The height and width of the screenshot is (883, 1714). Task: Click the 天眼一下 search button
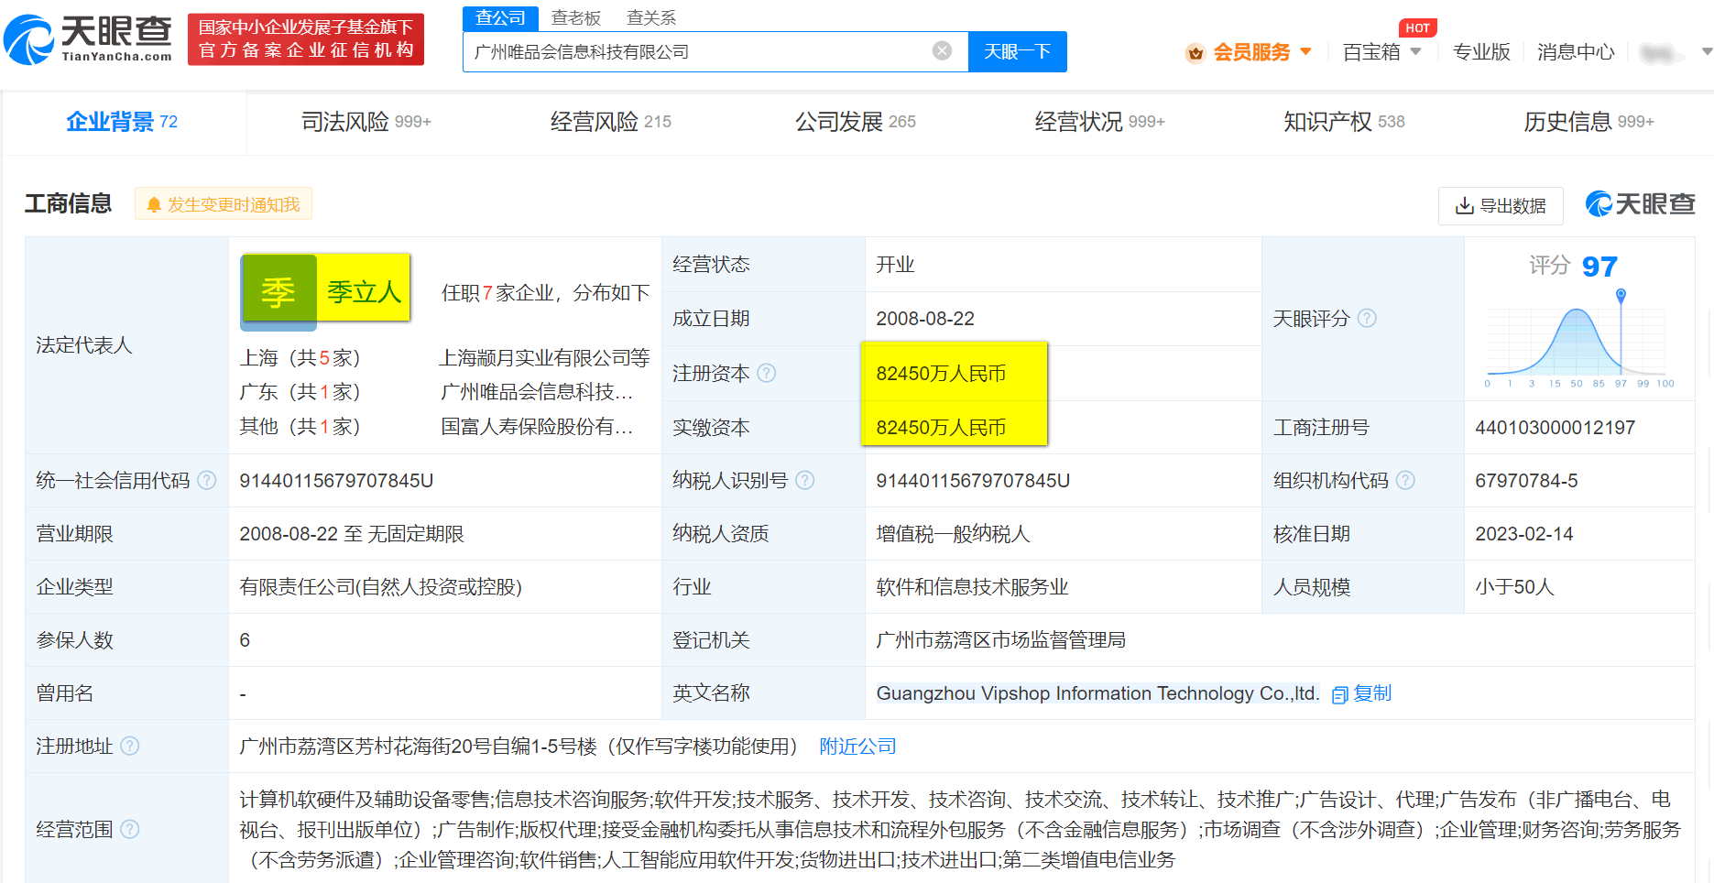[x=1017, y=51]
